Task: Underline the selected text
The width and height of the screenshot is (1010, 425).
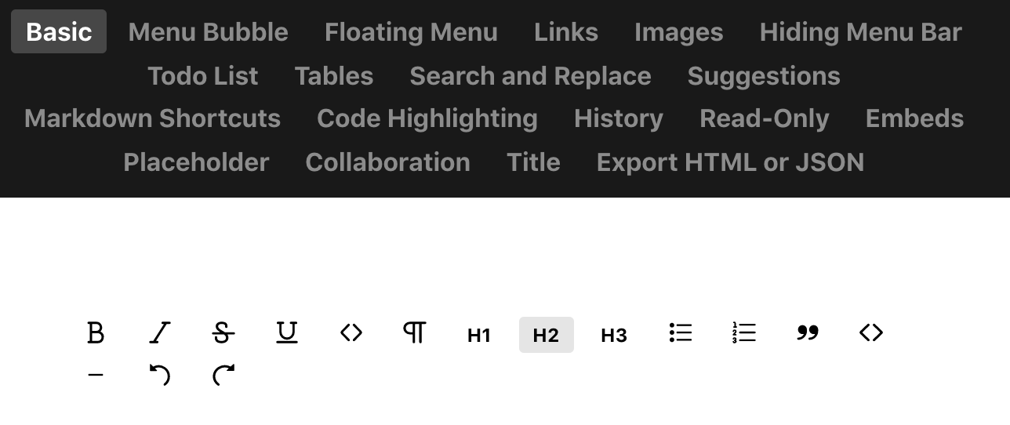Action: (x=287, y=333)
